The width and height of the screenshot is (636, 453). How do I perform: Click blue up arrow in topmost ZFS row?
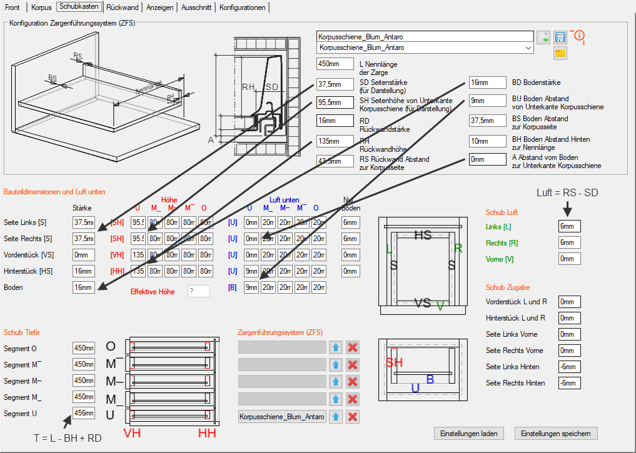(335, 347)
